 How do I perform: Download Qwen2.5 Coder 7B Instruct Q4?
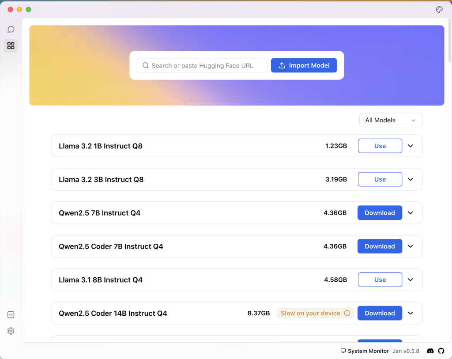tap(380, 246)
